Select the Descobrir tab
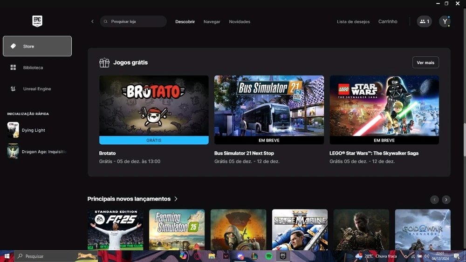 [185, 22]
